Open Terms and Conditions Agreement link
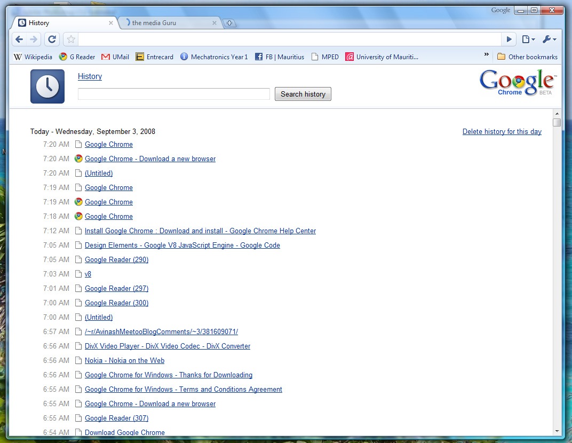This screenshot has width=572, height=443. (184, 389)
